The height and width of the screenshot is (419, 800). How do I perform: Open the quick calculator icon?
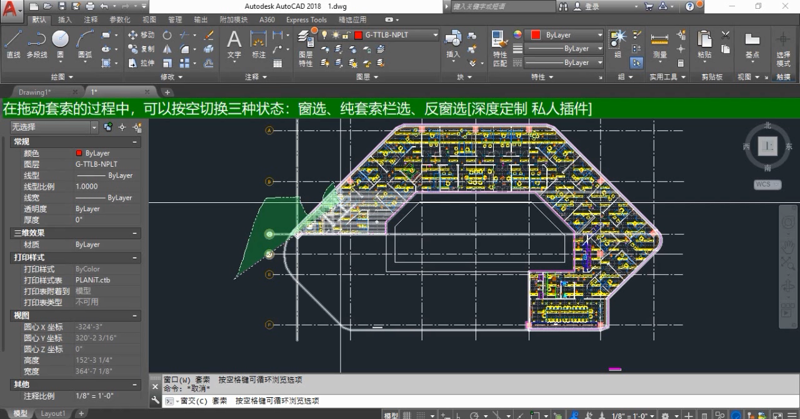point(681,63)
